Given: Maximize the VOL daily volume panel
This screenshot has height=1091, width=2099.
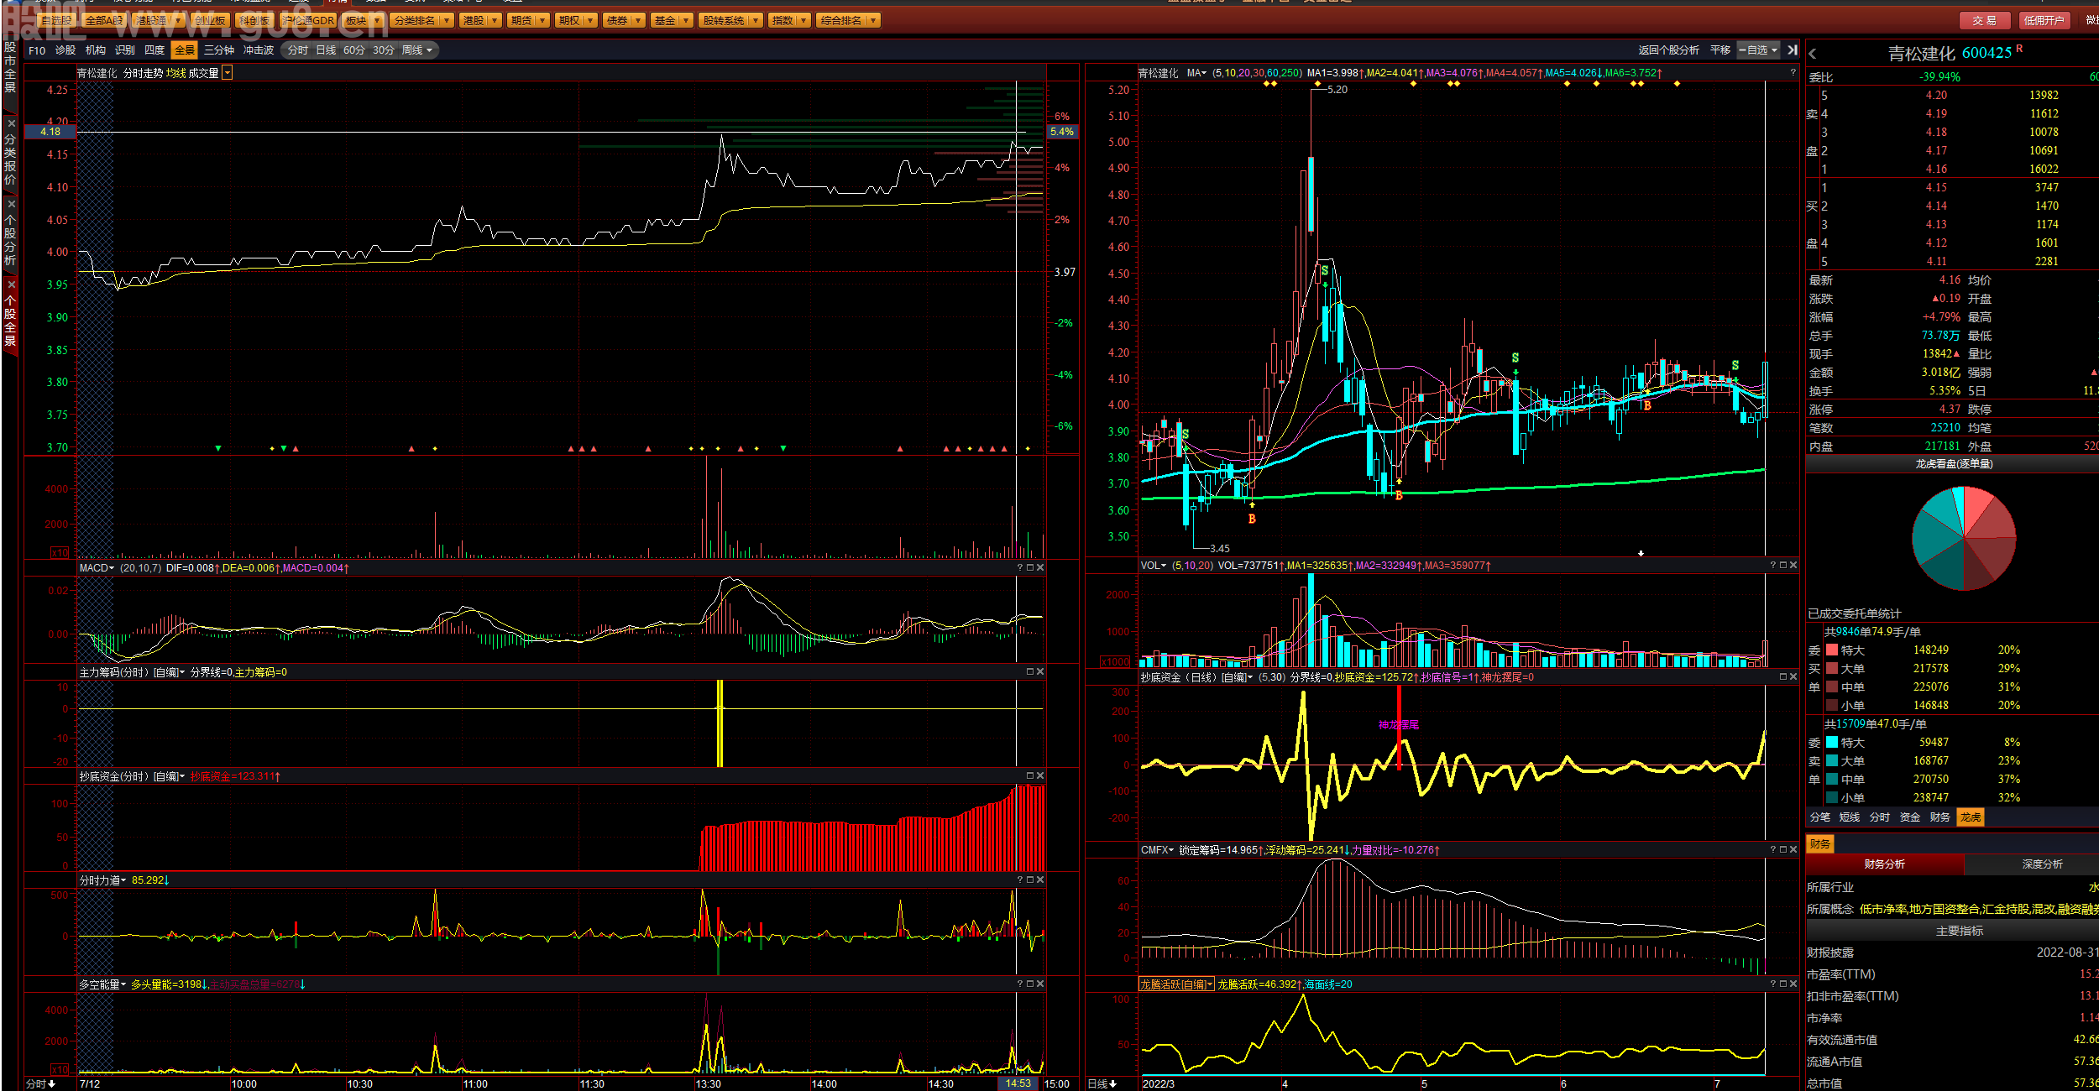Looking at the screenshot, I should 1783,566.
